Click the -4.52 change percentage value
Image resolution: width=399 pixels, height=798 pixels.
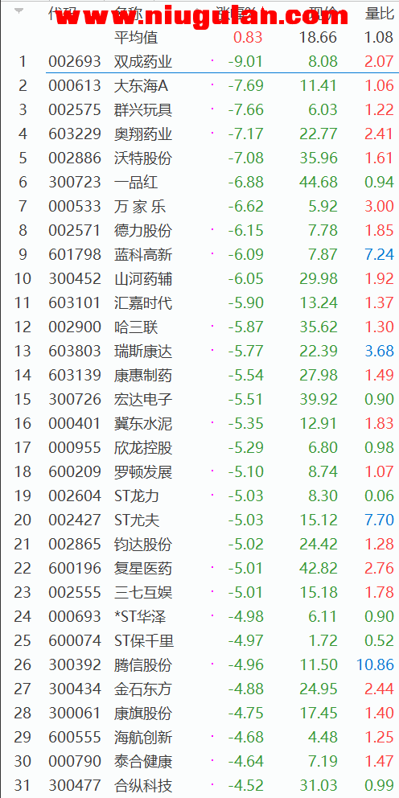click(x=245, y=785)
